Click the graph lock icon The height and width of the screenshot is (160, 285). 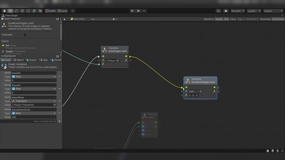[64, 19]
